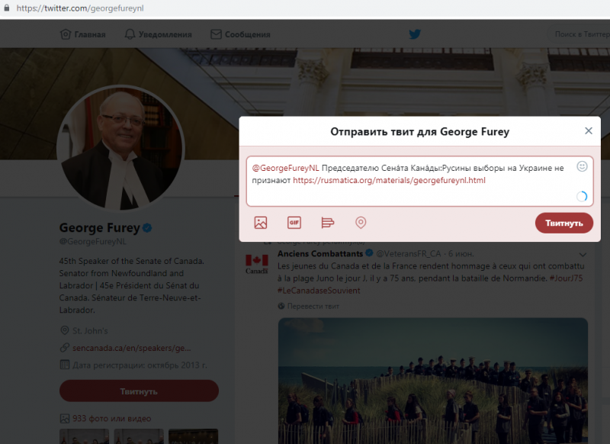Click the #LeCanadaseSouvient hashtag
Viewport: 610px width, 444px height.
point(319,291)
